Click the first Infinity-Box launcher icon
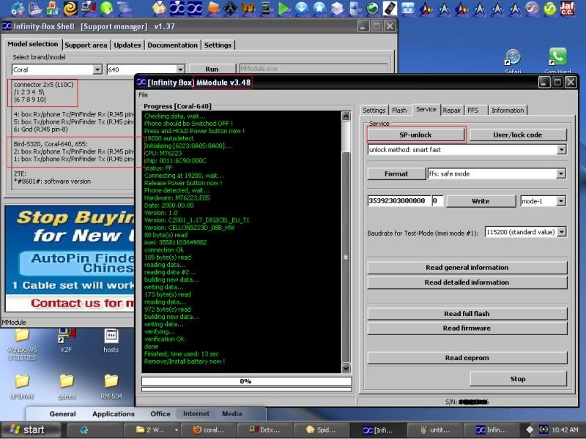Image resolution: width=586 pixels, height=439 pixels. pos(177,9)
